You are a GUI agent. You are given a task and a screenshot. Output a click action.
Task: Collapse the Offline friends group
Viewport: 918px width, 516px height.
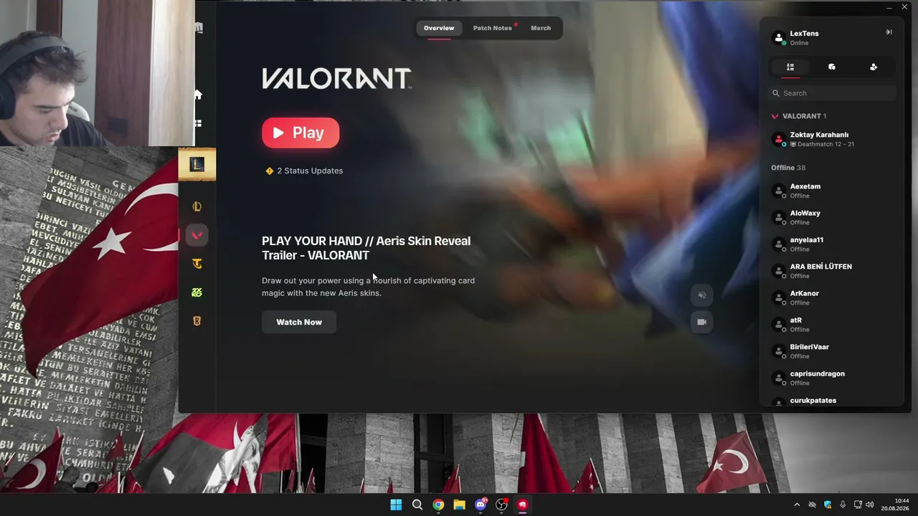pyautogui.click(x=788, y=168)
